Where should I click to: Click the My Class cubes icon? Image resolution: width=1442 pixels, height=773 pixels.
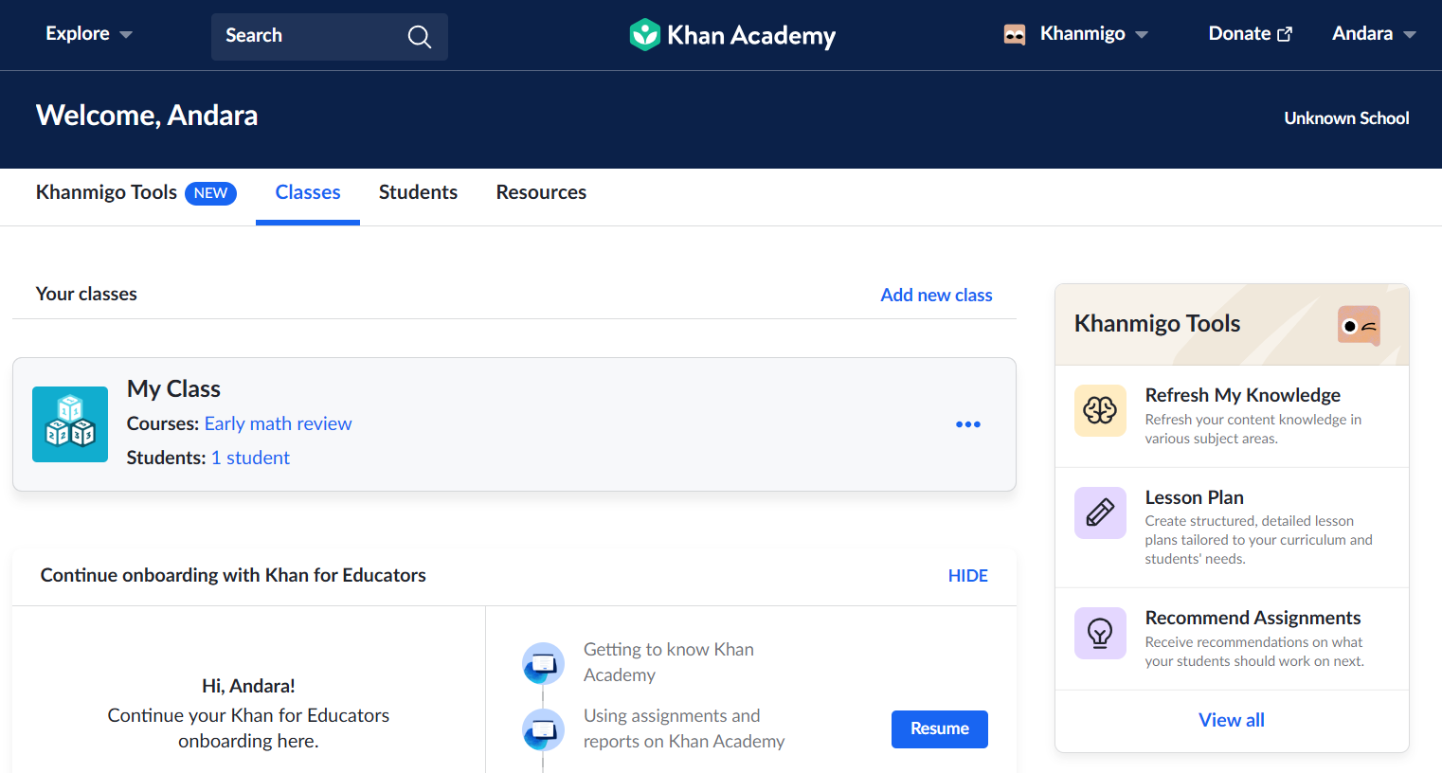pos(70,424)
